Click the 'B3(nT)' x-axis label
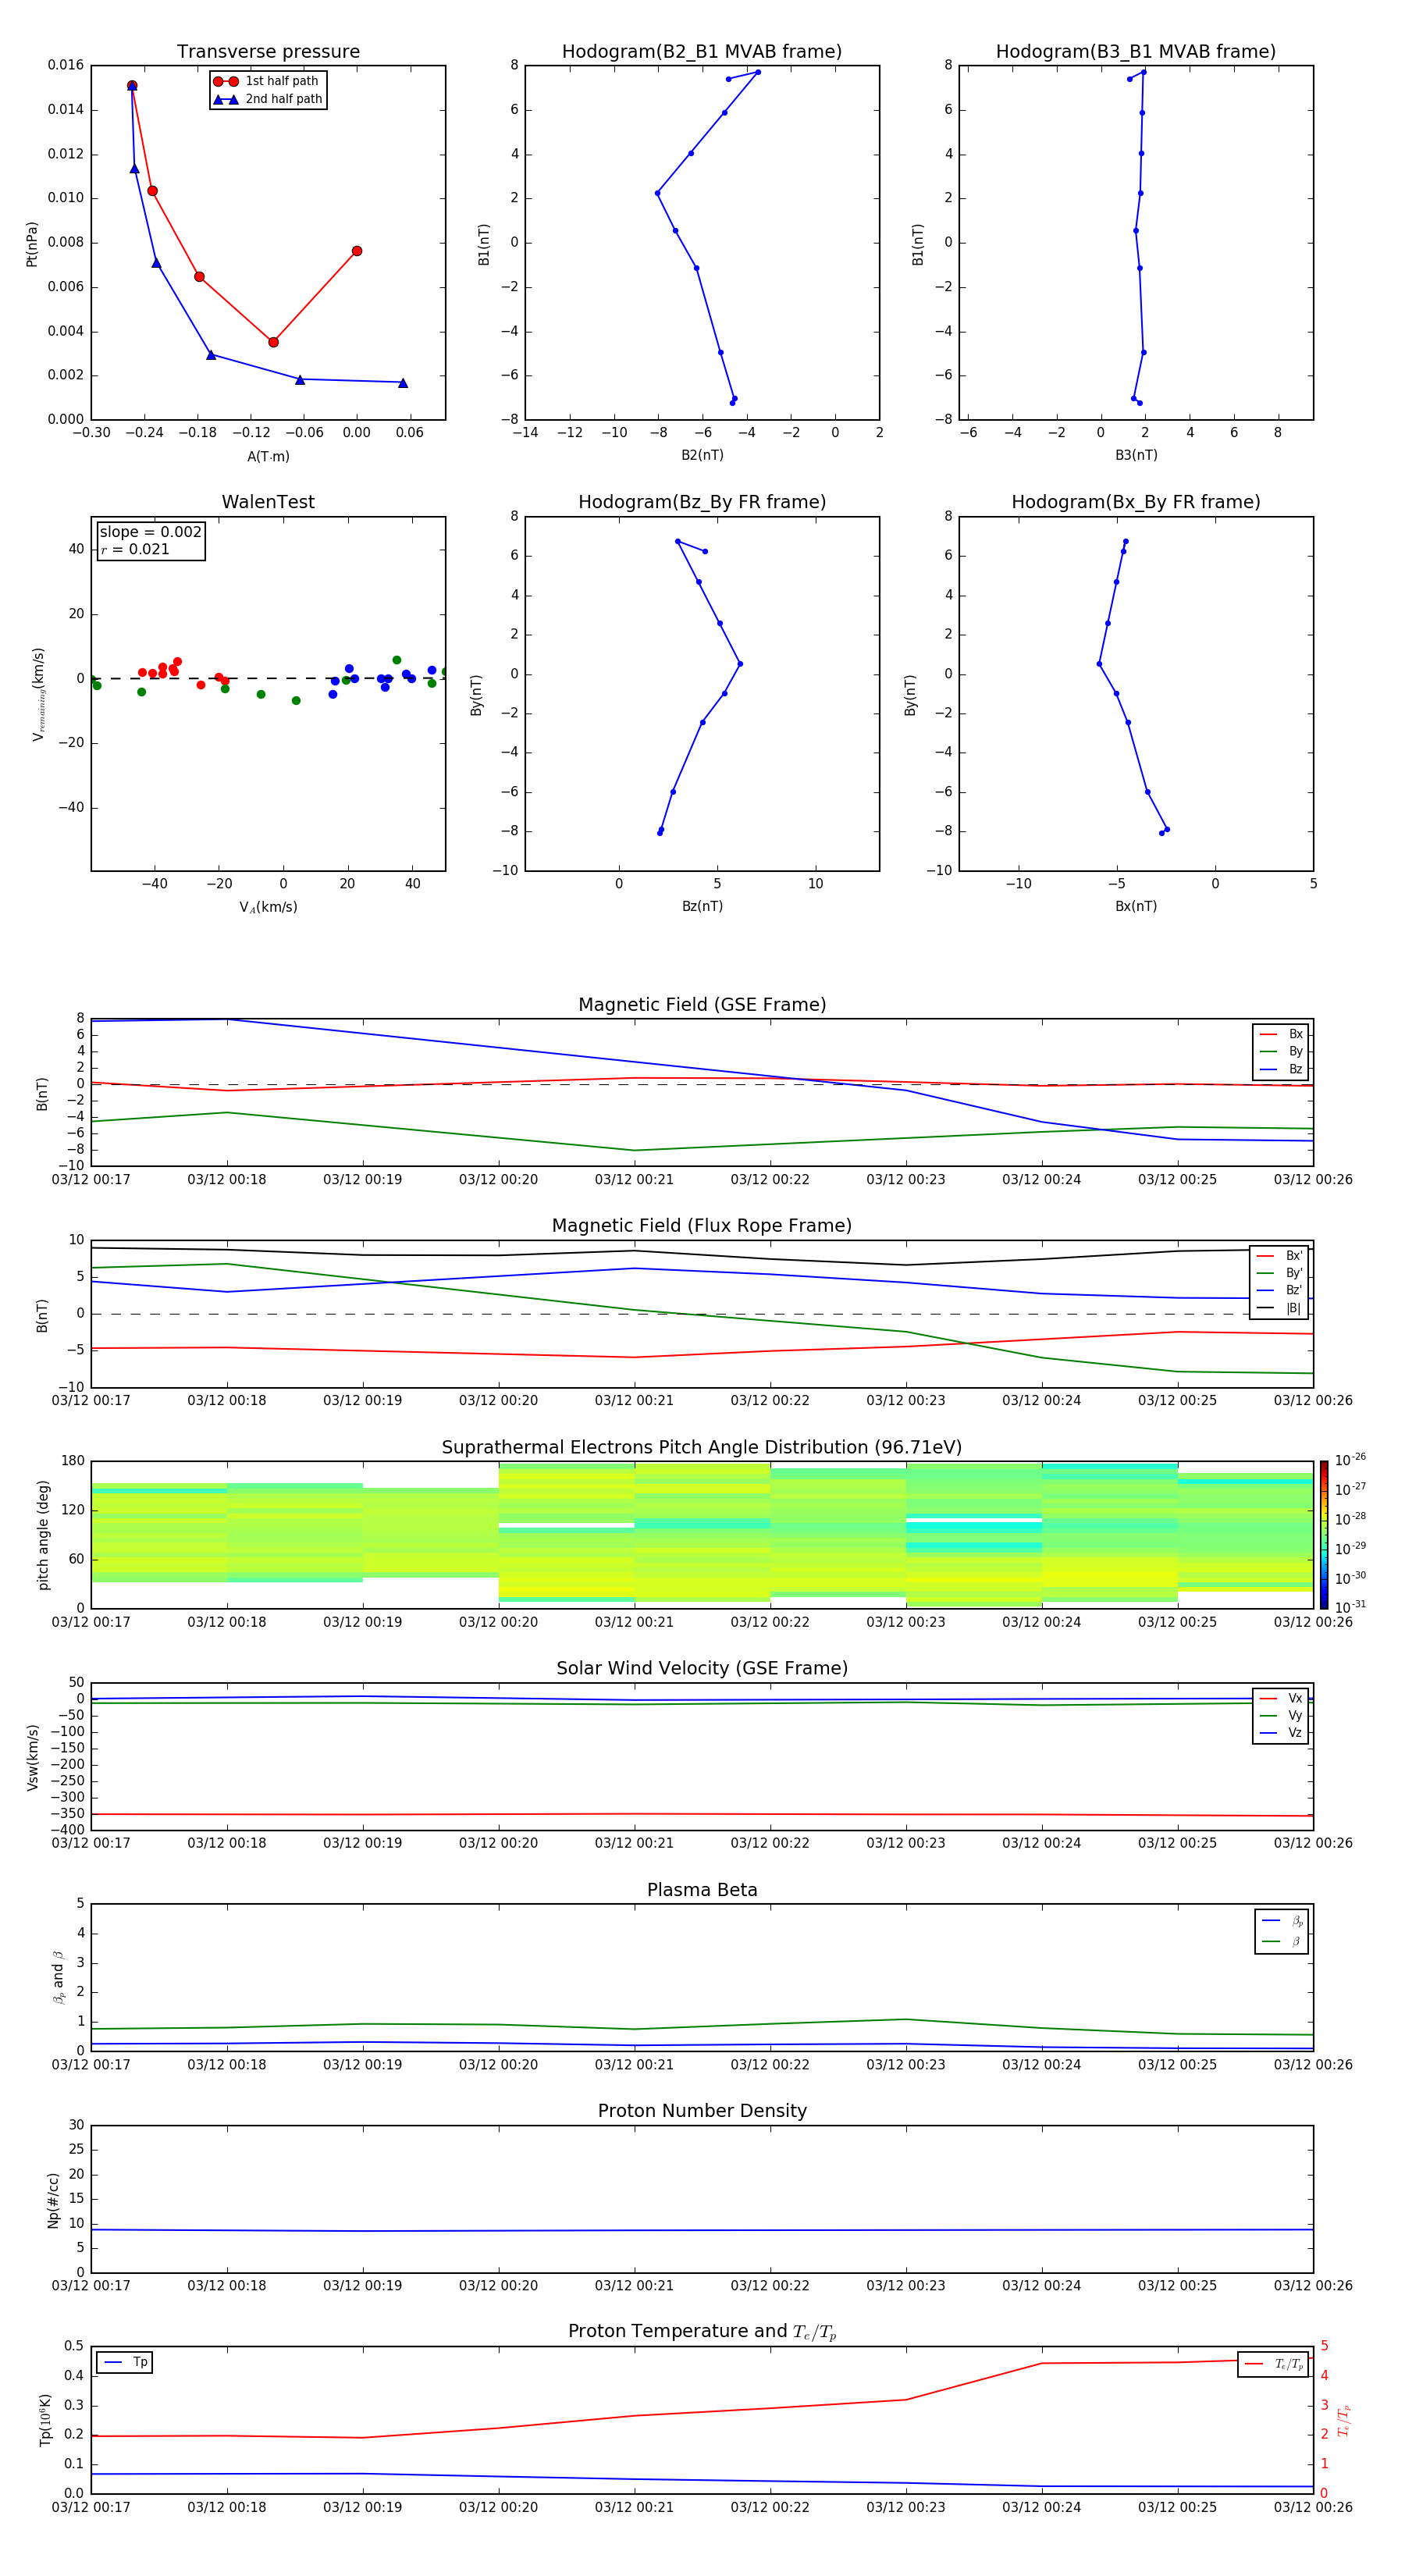 coord(1136,455)
